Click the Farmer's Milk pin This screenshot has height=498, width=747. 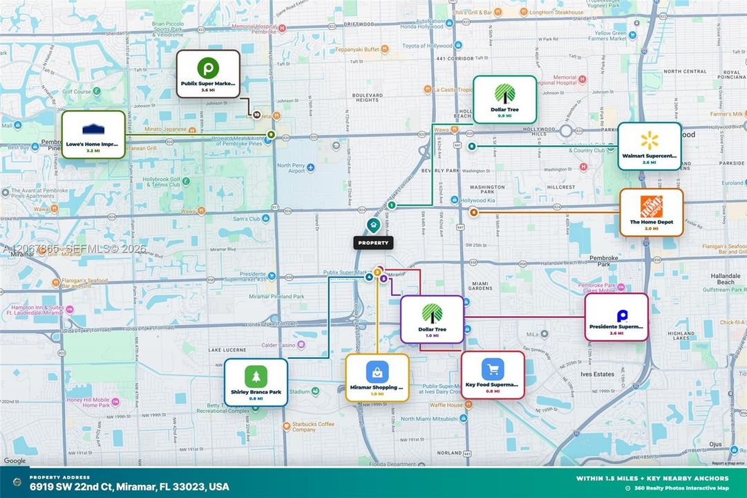pos(746,113)
